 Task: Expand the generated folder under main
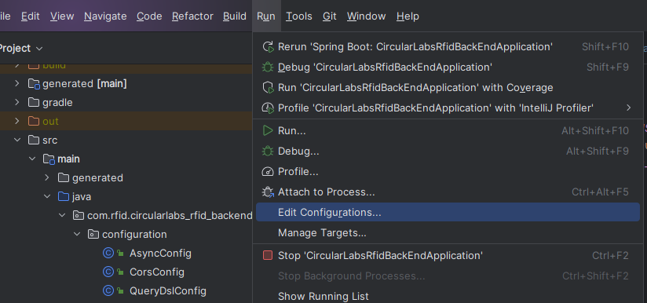pos(47,177)
